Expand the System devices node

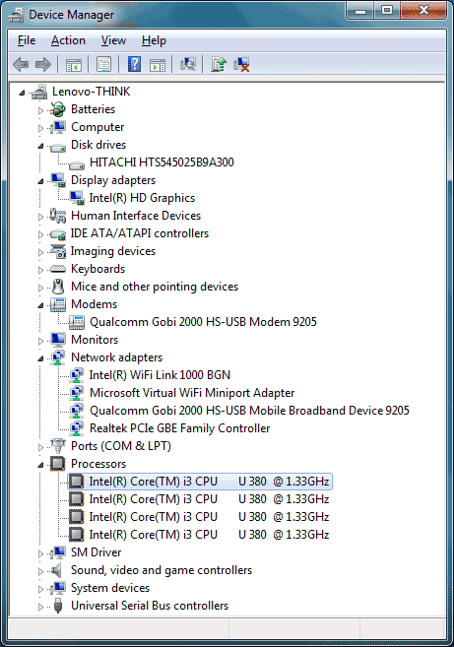pos(40,589)
